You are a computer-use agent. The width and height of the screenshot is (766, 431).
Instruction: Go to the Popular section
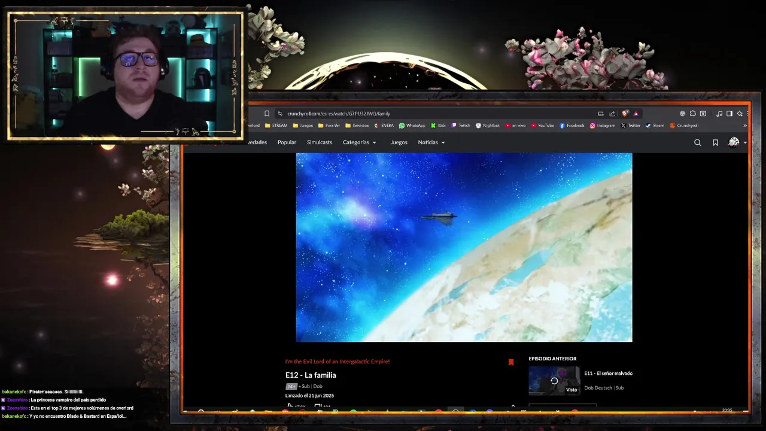(x=287, y=142)
